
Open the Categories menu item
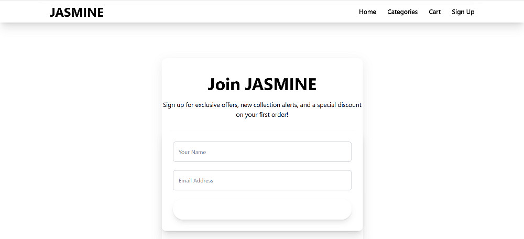coord(402,12)
